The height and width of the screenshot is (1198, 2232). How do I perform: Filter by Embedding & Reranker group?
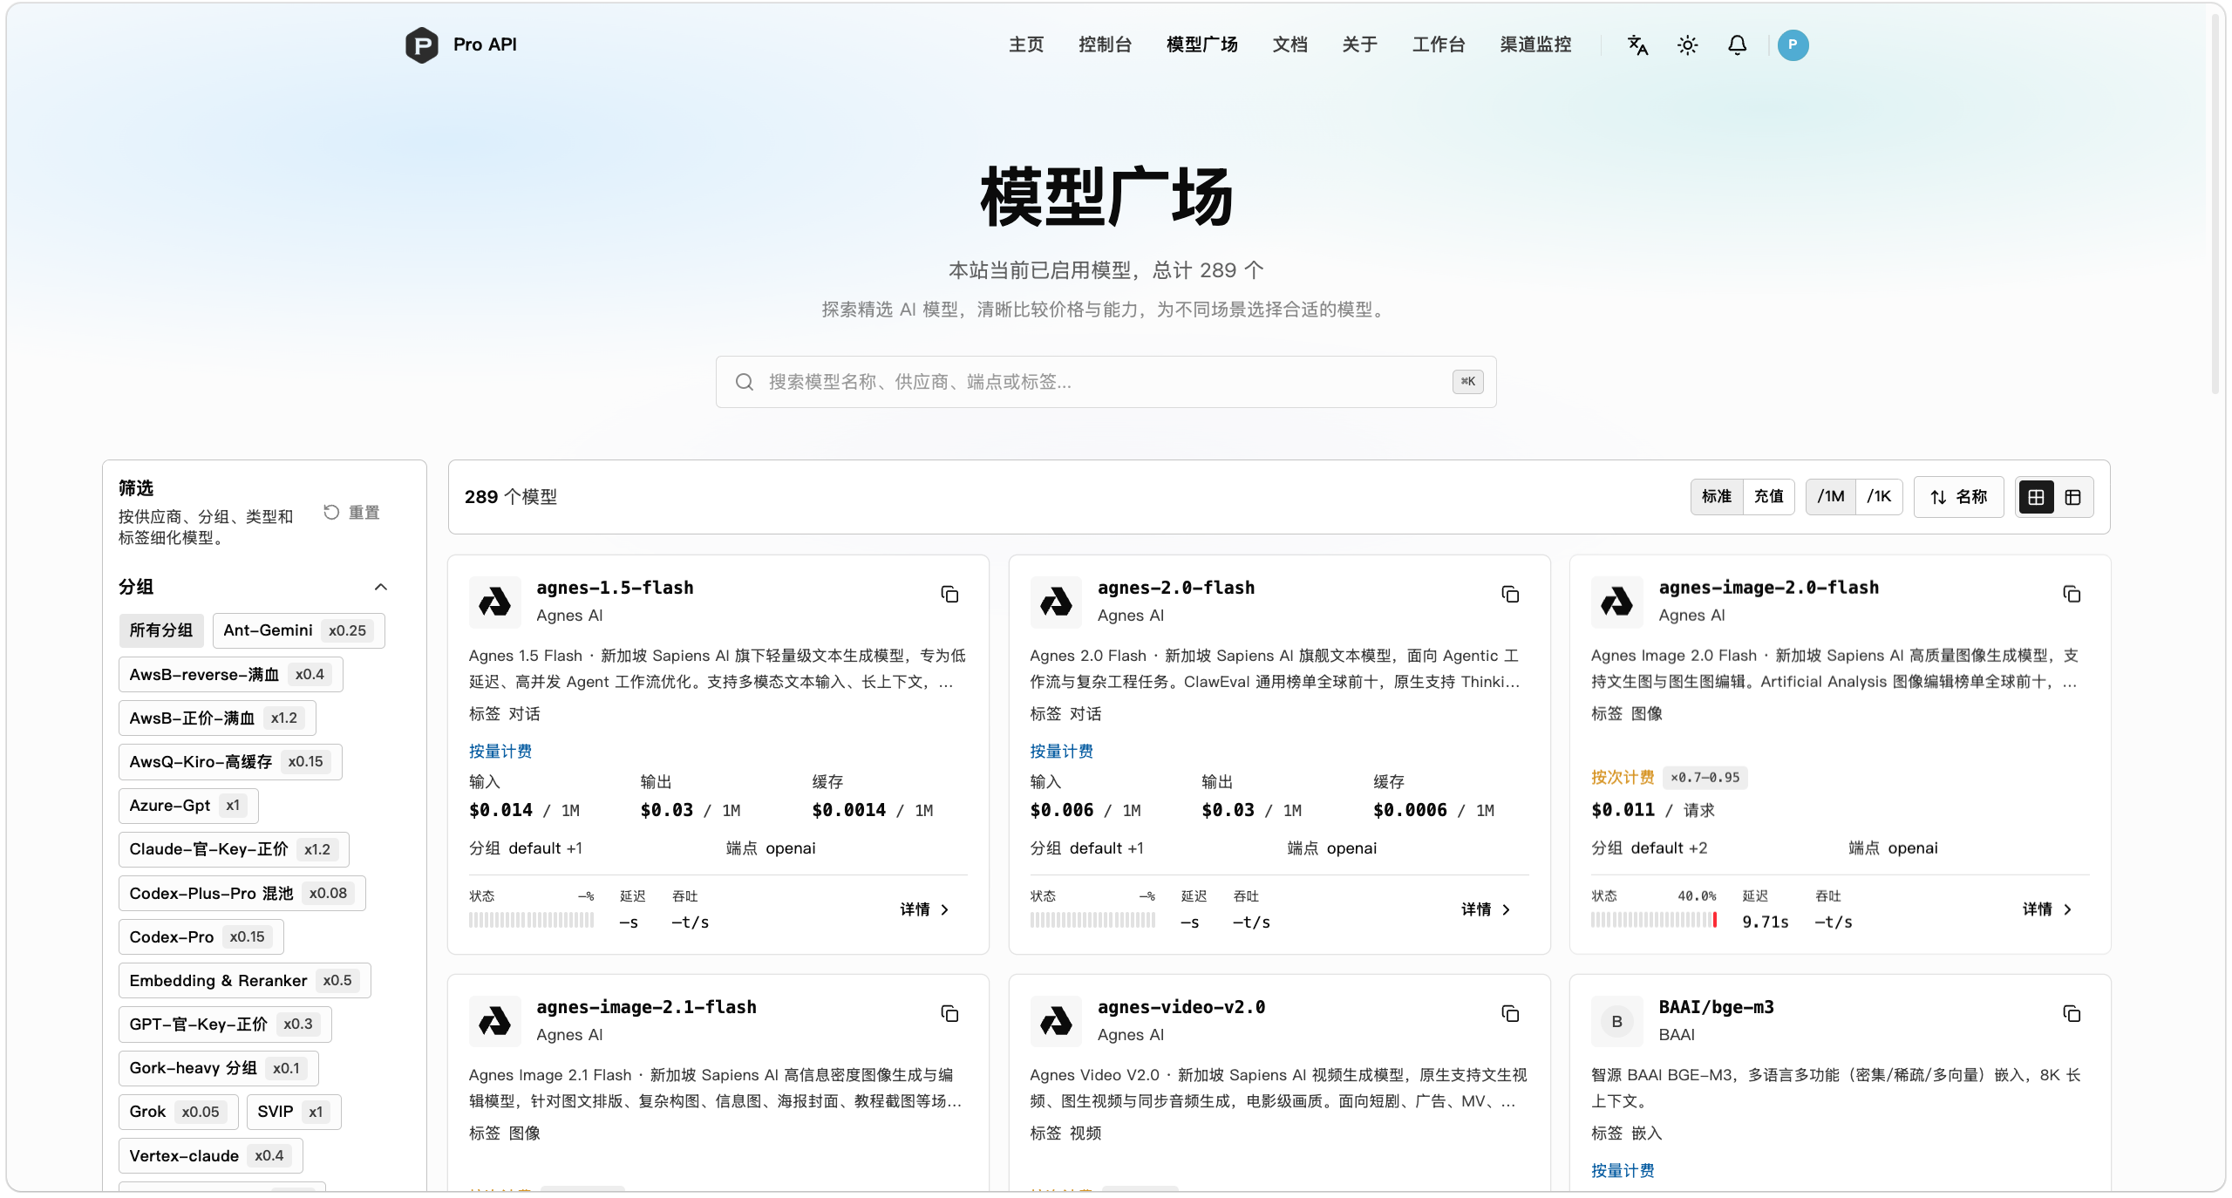coord(244,981)
